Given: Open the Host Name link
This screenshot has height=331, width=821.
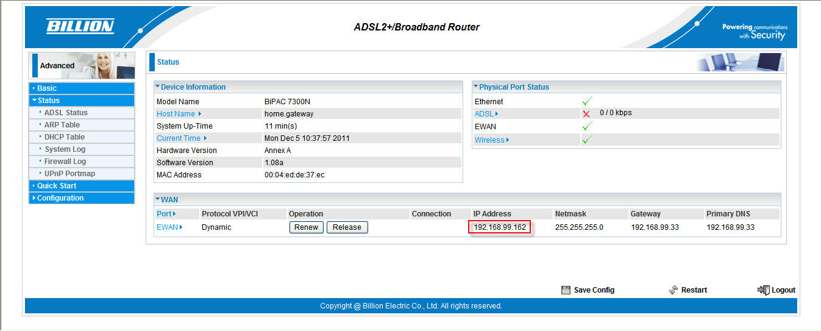Looking at the screenshot, I should (x=179, y=114).
